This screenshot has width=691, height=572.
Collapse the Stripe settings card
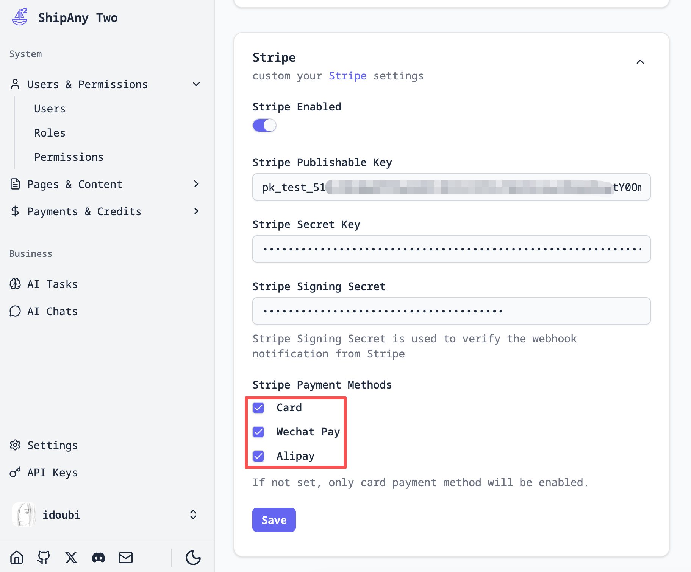[x=640, y=62]
